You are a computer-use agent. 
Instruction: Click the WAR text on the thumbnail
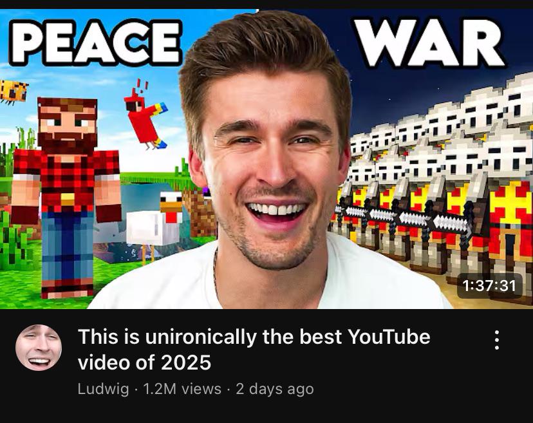click(x=428, y=42)
